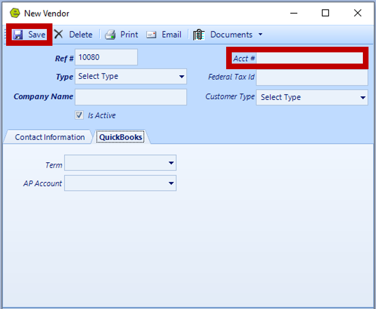Select the Delete X icon
Screen dimensions: 376x309
point(58,34)
